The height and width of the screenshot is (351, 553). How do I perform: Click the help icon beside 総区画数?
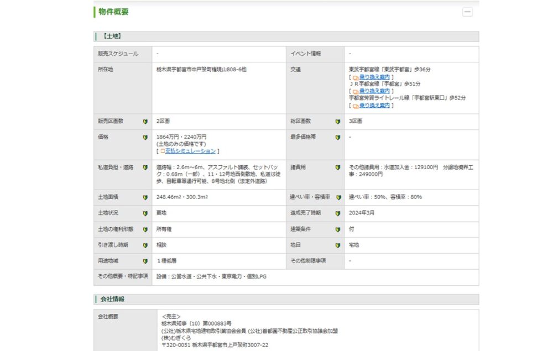click(337, 122)
